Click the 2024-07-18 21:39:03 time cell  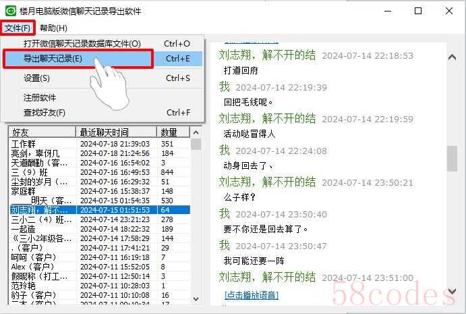coord(115,144)
